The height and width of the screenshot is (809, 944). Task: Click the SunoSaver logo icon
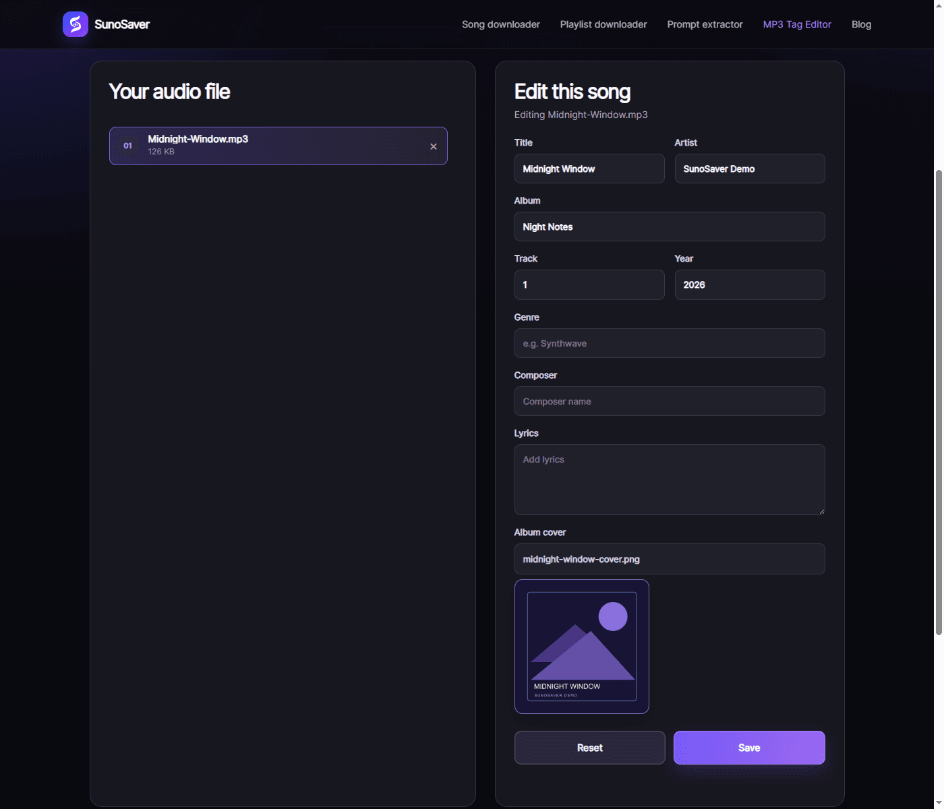point(76,24)
